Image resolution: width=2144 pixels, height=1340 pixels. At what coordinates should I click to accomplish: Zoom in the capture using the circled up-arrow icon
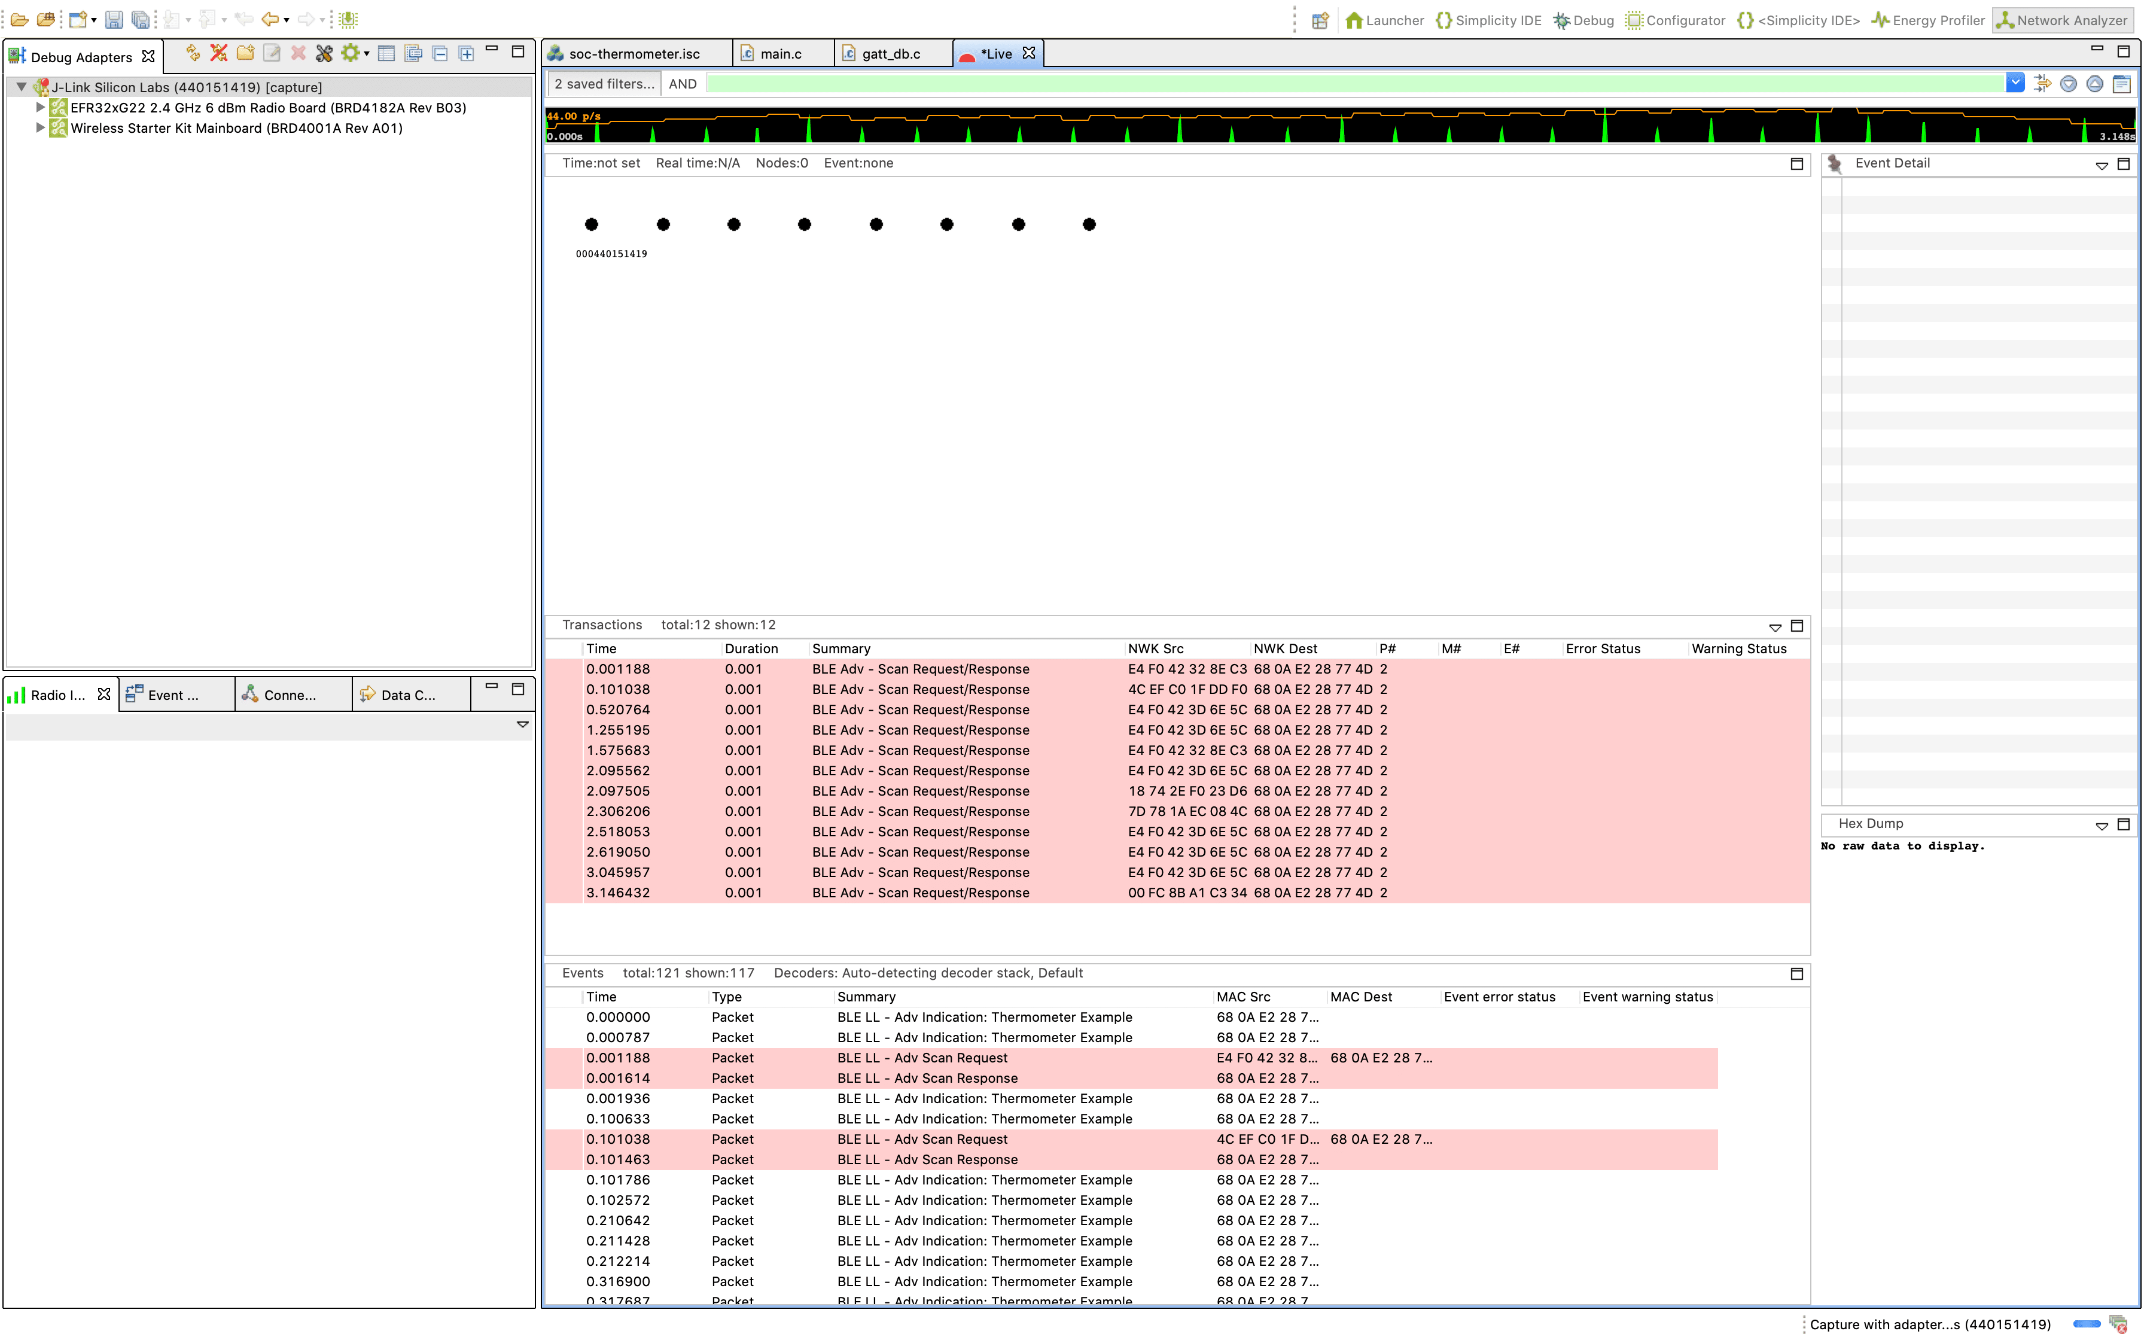(x=2094, y=83)
